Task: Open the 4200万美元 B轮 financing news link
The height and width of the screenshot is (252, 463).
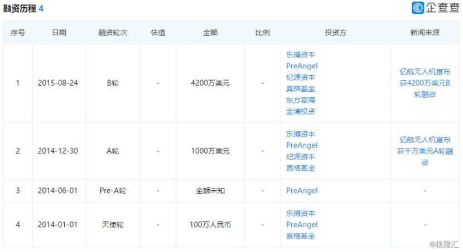Action: point(425,83)
